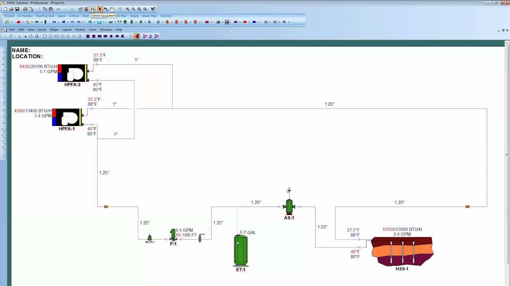This screenshot has width=510, height=286.
Task: Open the Layout menu
Action: pos(67,30)
